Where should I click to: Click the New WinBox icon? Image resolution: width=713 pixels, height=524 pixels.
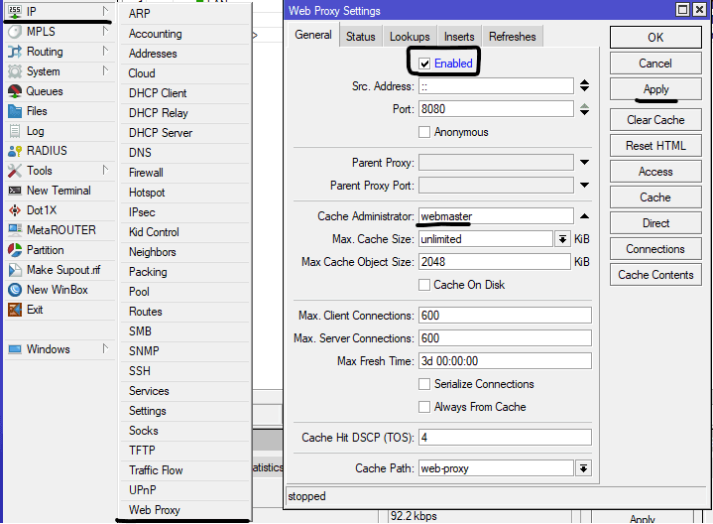15,290
